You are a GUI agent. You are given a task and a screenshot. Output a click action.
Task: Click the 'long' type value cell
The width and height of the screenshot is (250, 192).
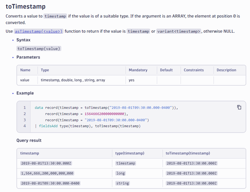click(121, 173)
